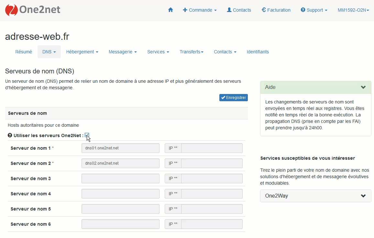Open Contacts with the person icon in top bar
The height and width of the screenshot is (238, 374).
(x=239, y=10)
